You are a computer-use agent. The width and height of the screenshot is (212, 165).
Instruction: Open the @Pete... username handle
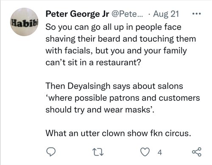[127, 14]
